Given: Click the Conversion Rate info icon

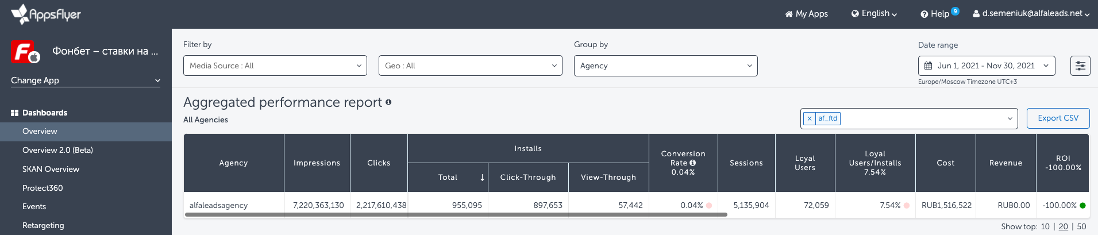Looking at the screenshot, I should (x=692, y=163).
